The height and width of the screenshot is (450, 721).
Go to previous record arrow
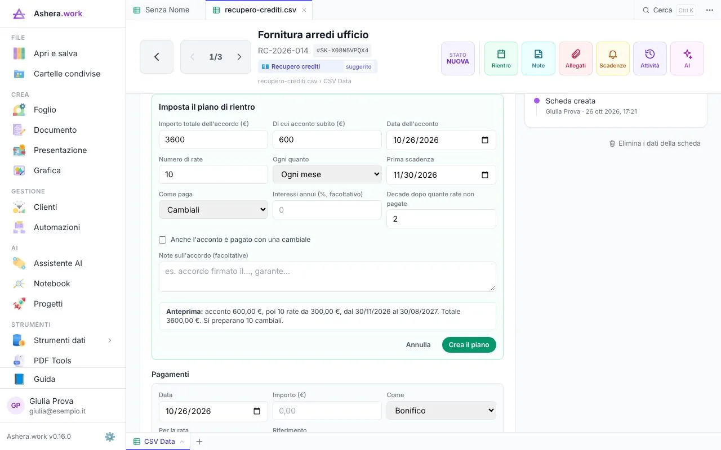[x=192, y=57]
